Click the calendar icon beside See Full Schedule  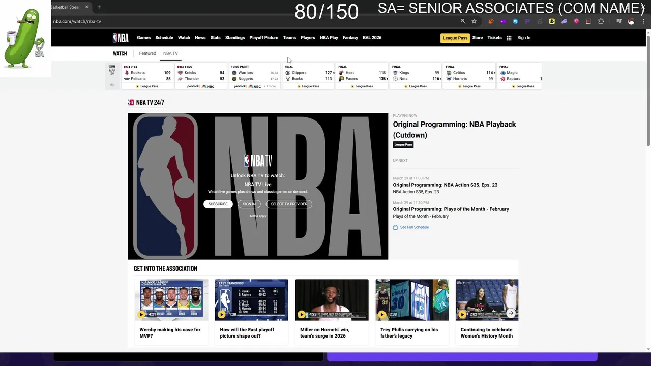[x=395, y=227]
